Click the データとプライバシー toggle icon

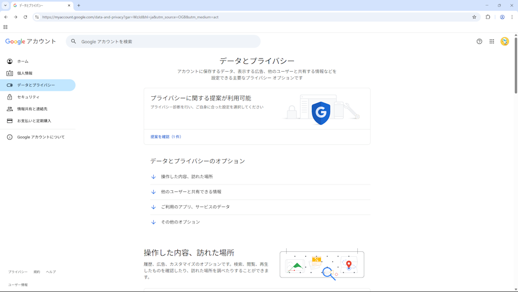10,85
